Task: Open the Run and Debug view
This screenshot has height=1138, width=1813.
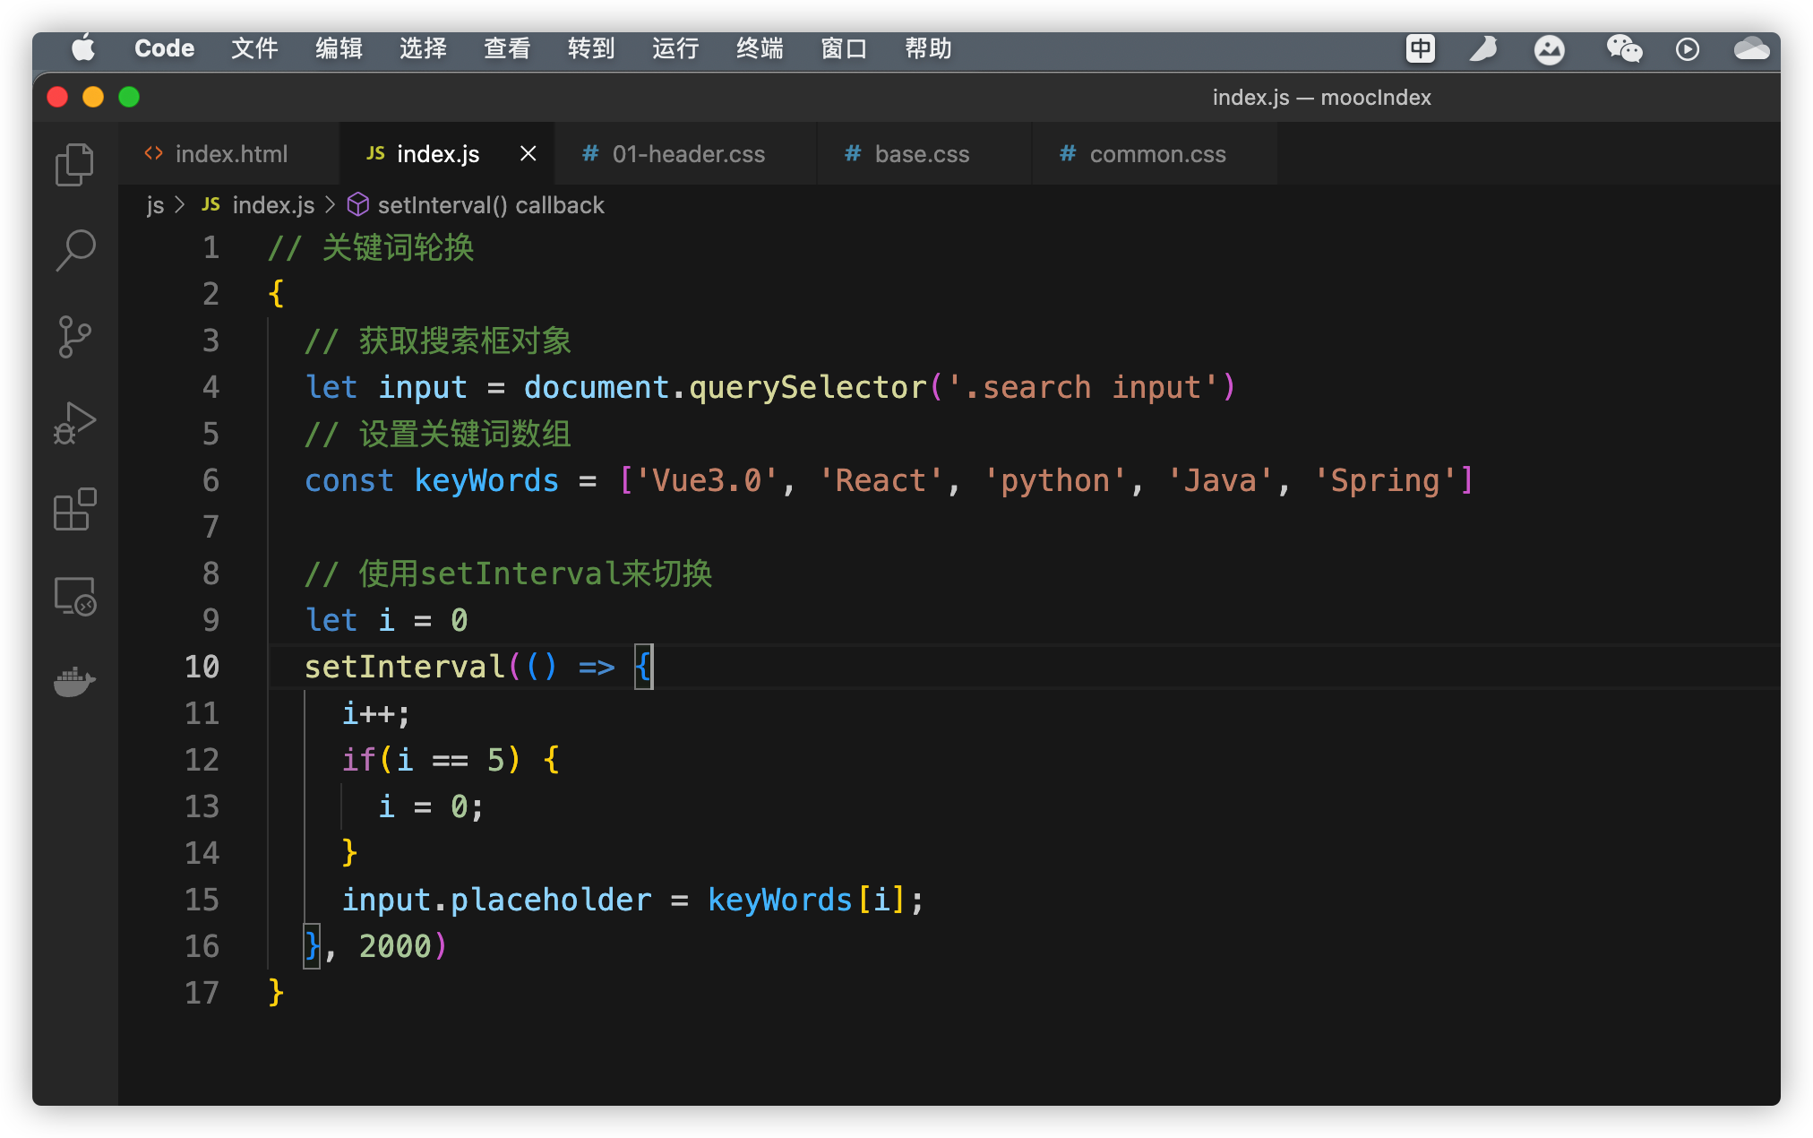Action: pyautogui.click(x=74, y=422)
